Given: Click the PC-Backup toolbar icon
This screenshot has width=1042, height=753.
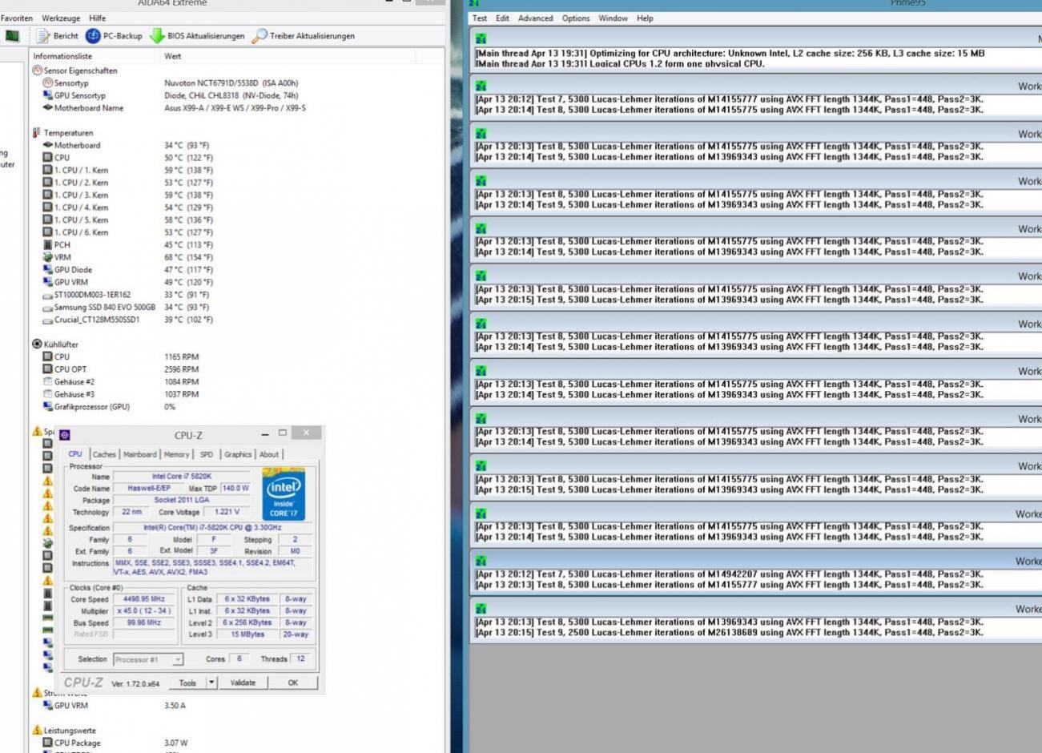Looking at the screenshot, I should [93, 36].
